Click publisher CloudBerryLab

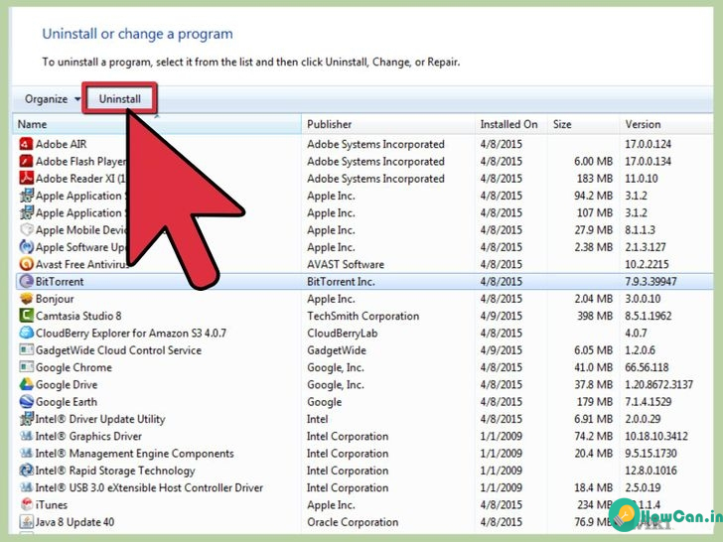tap(342, 334)
